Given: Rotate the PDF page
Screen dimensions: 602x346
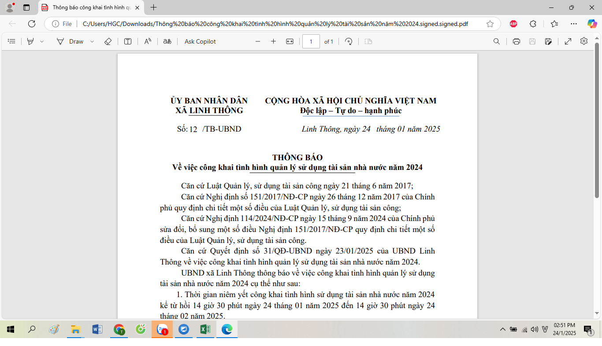Looking at the screenshot, I should tap(349, 41).
